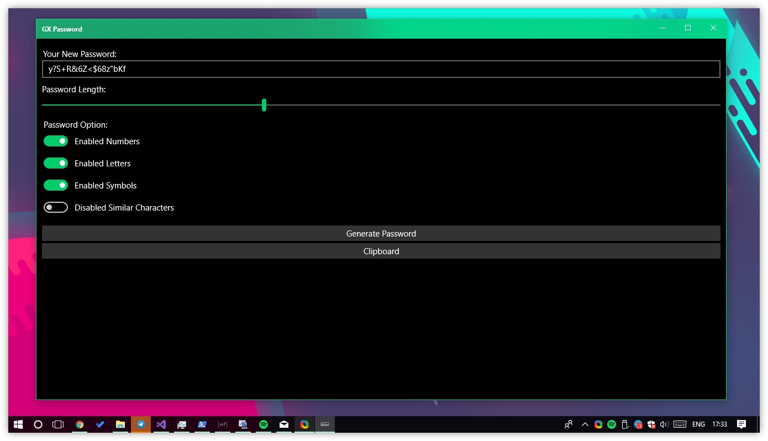Open the mT app in taskbar
This screenshot has height=441, width=768.
tap(223, 424)
